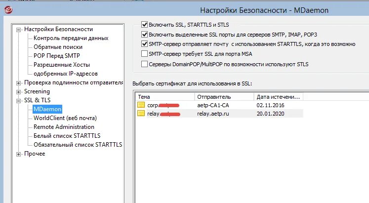Open 'Обязательный список STARTTLS' tree item
Image resolution: width=369 pixels, height=203 pixels.
78,145
